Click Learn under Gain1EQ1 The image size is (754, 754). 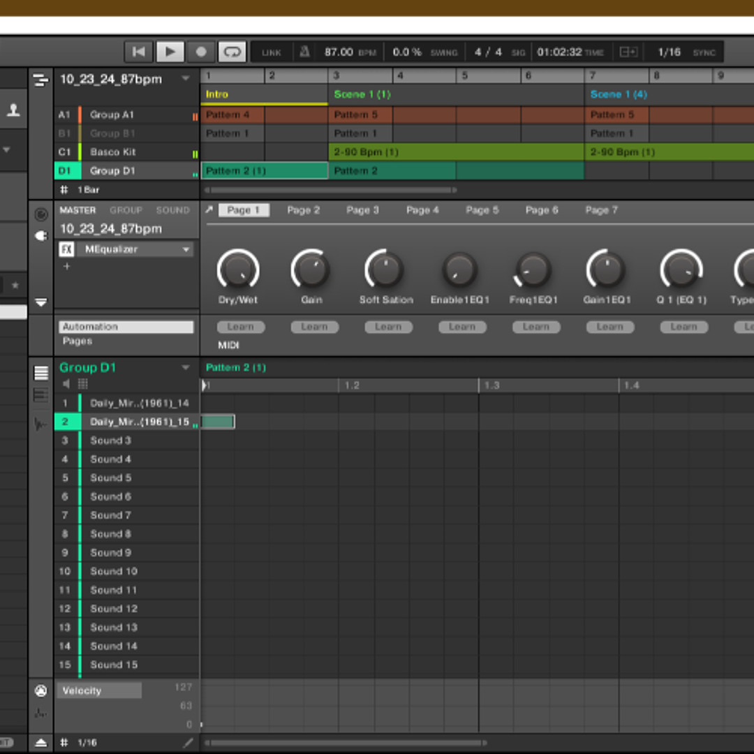point(609,327)
